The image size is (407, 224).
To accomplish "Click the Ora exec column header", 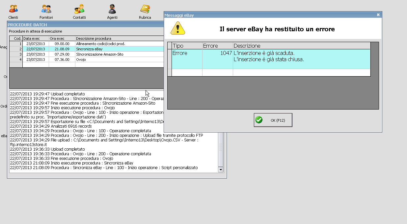I will pyautogui.click(x=62, y=38).
